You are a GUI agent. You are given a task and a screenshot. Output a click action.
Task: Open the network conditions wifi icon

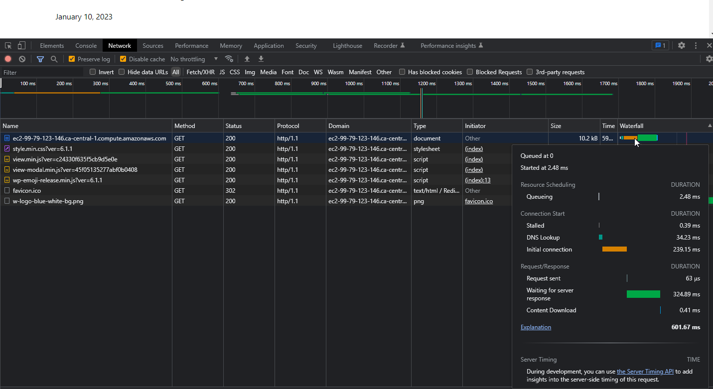point(229,59)
